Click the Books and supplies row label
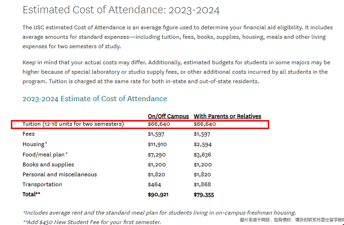344x225 pixels. pyautogui.click(x=48, y=164)
